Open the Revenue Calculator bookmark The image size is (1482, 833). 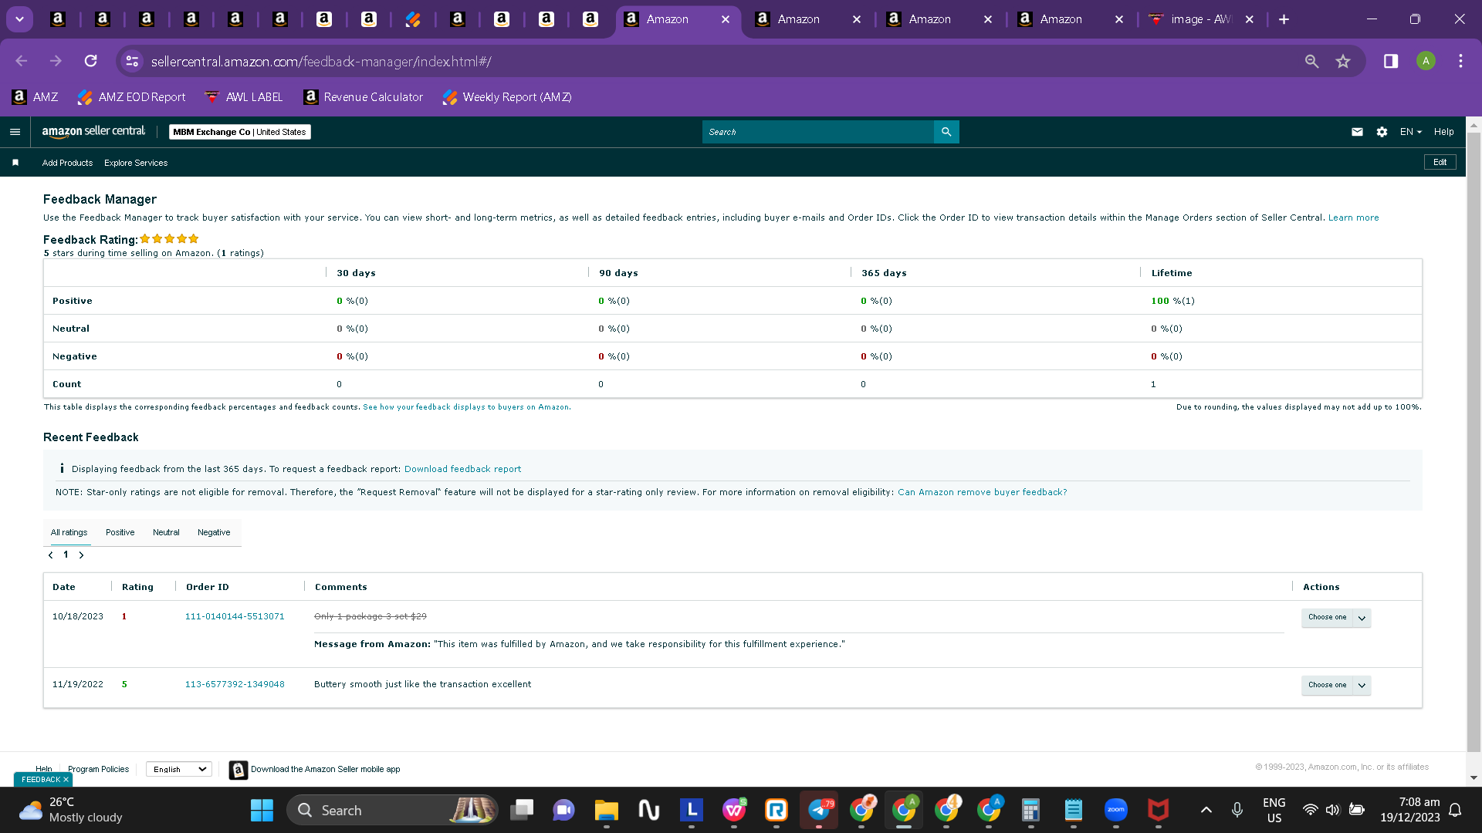(x=364, y=97)
